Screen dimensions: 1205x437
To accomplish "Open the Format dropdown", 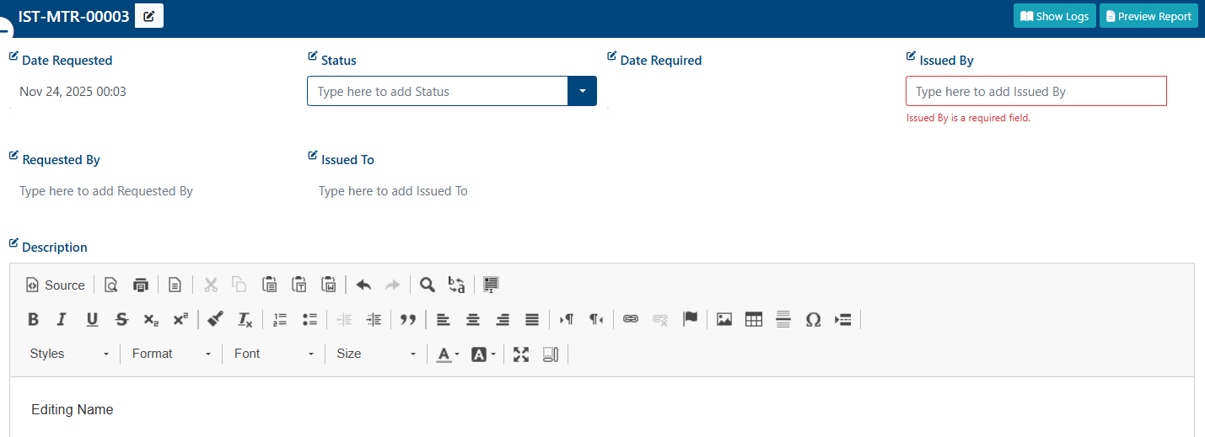I will click(x=171, y=354).
